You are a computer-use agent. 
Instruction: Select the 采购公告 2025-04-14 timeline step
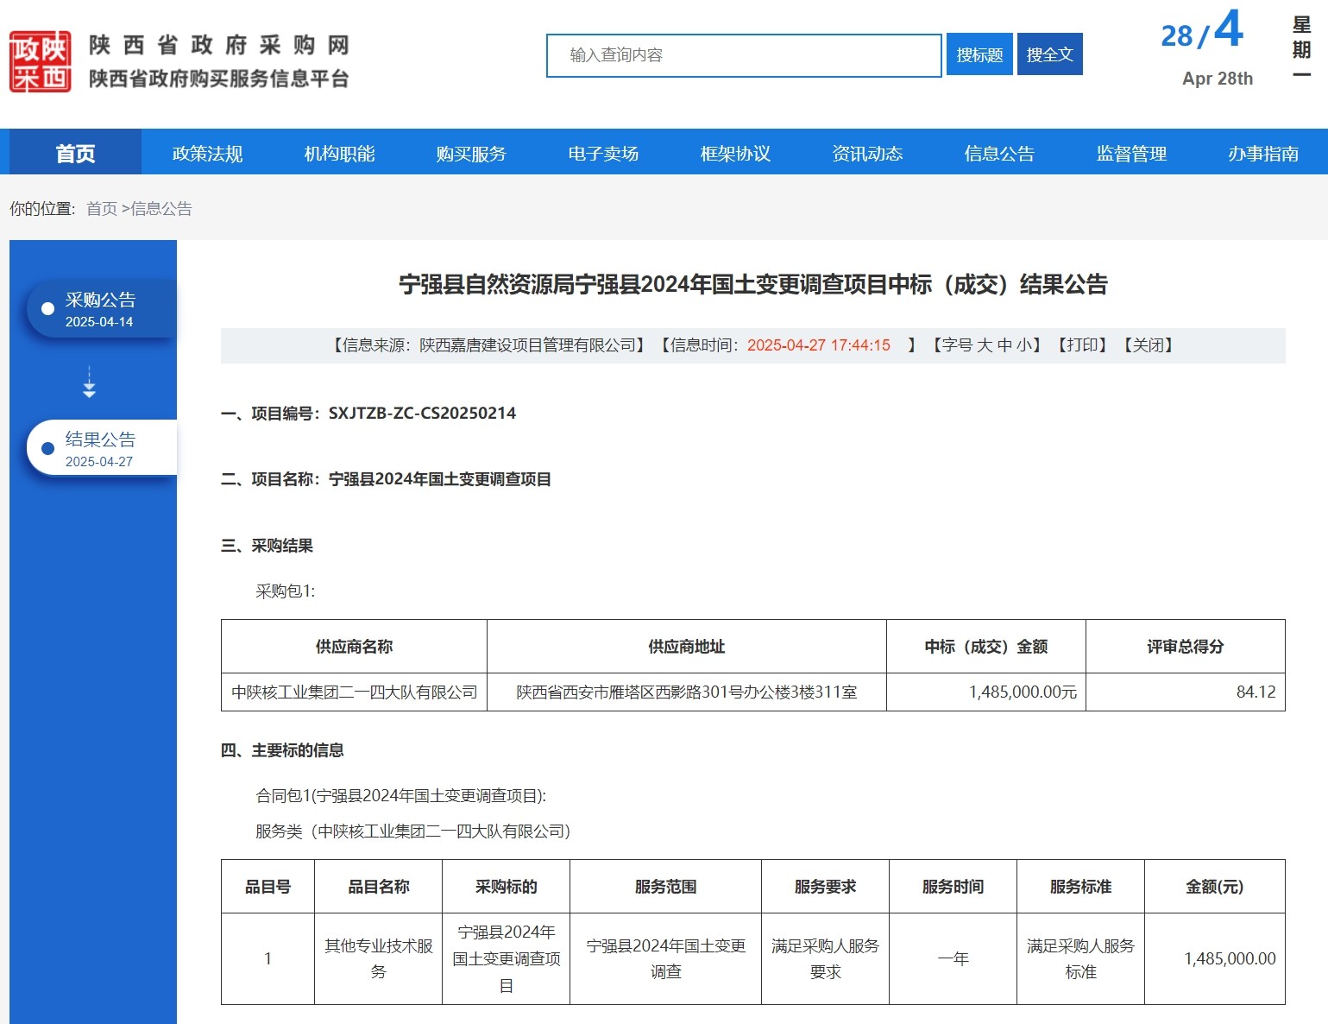coord(100,309)
